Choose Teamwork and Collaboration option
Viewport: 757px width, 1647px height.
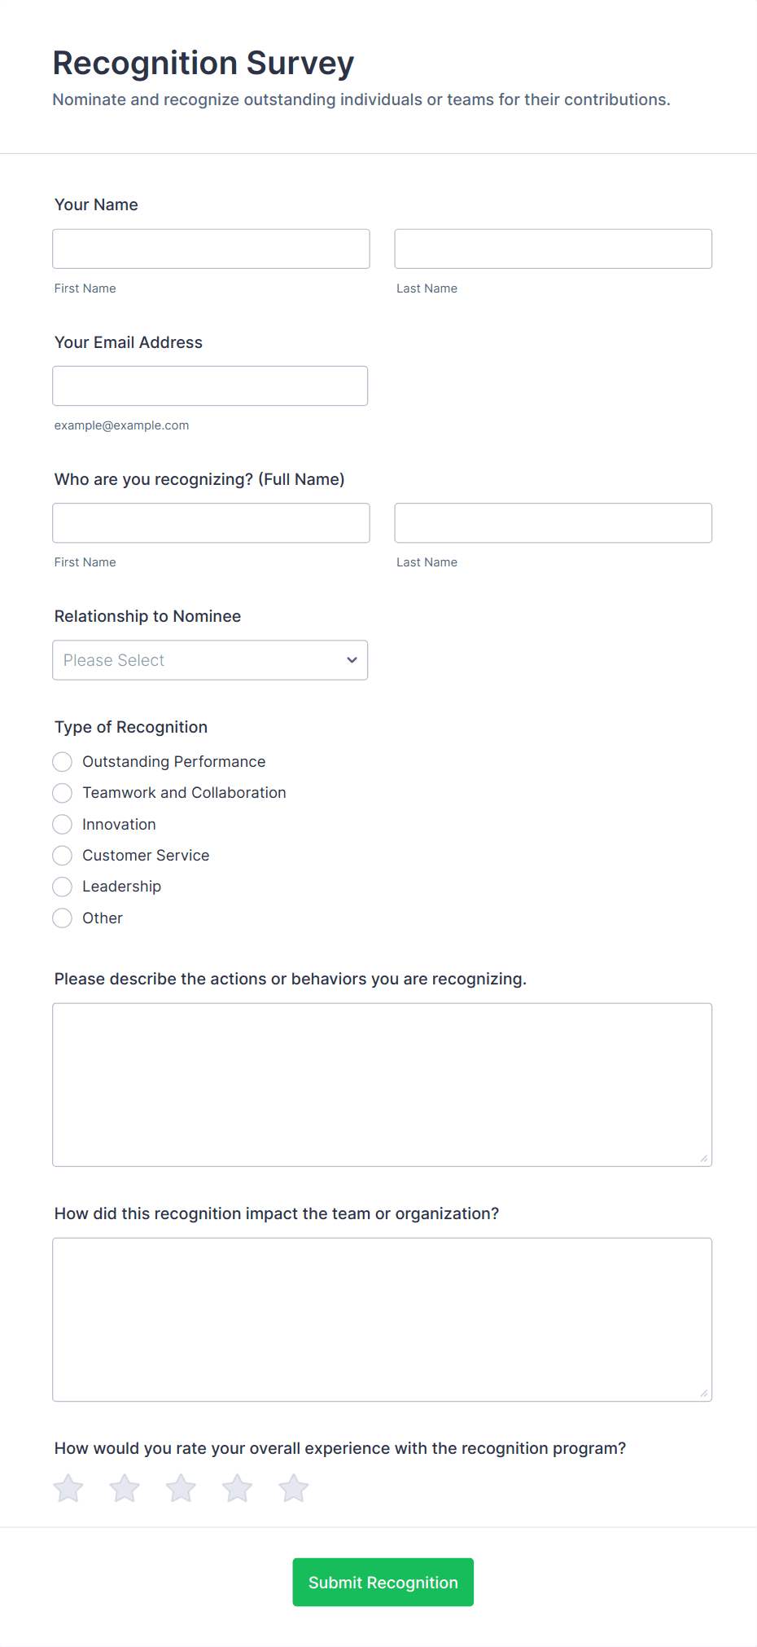click(62, 792)
